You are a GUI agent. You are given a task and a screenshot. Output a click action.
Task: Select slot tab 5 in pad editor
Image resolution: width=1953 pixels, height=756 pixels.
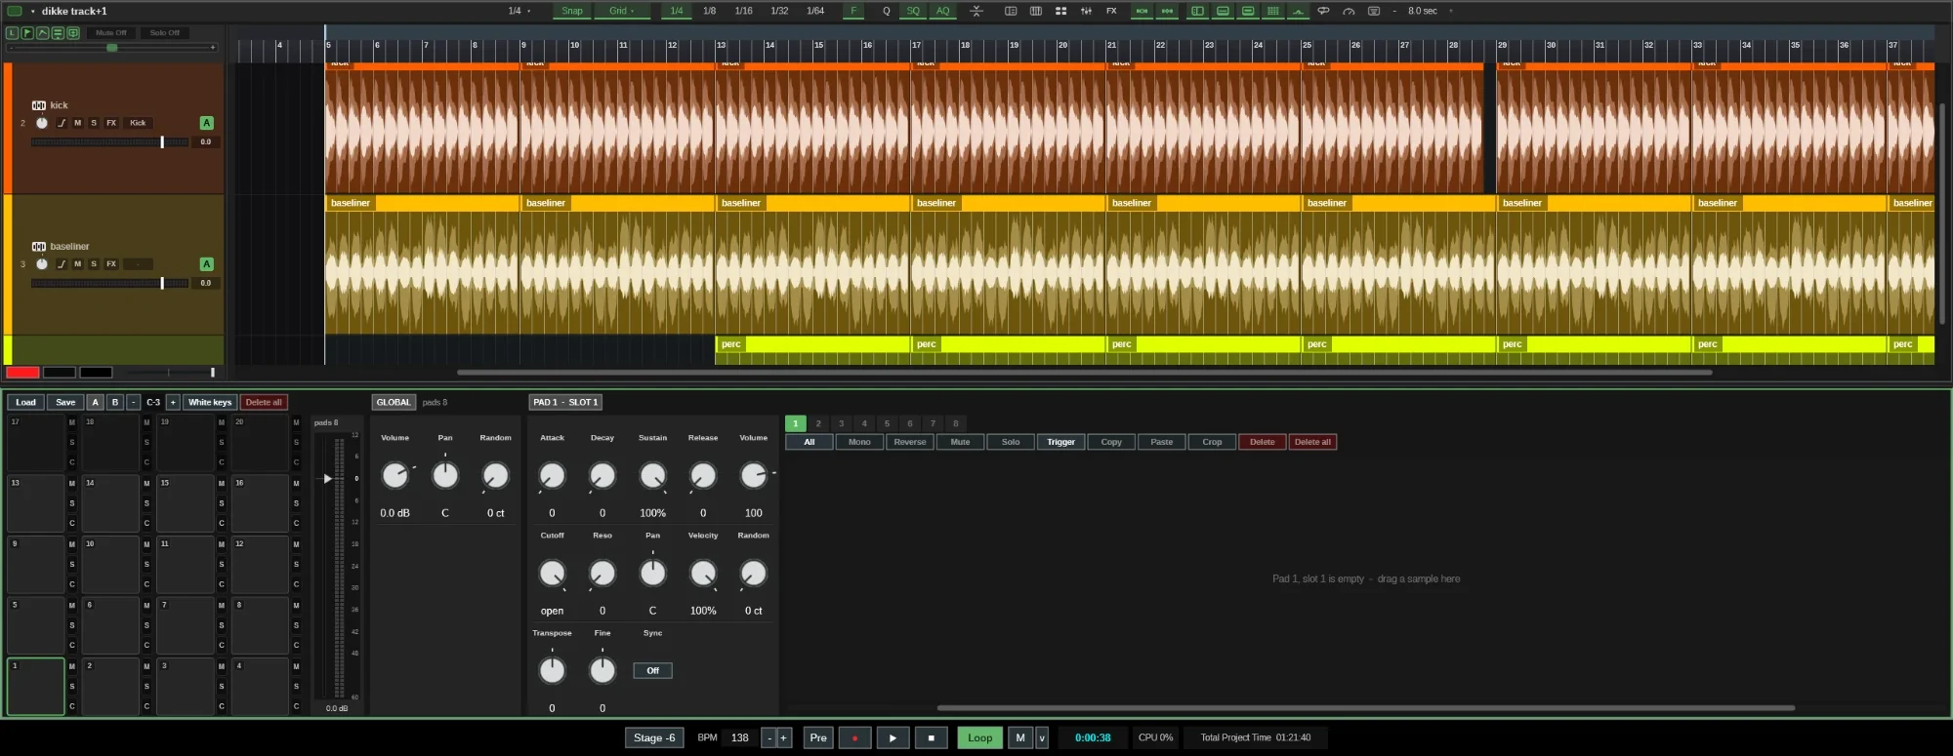(887, 423)
